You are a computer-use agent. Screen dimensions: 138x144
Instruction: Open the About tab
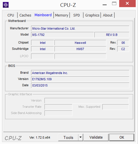108,15
